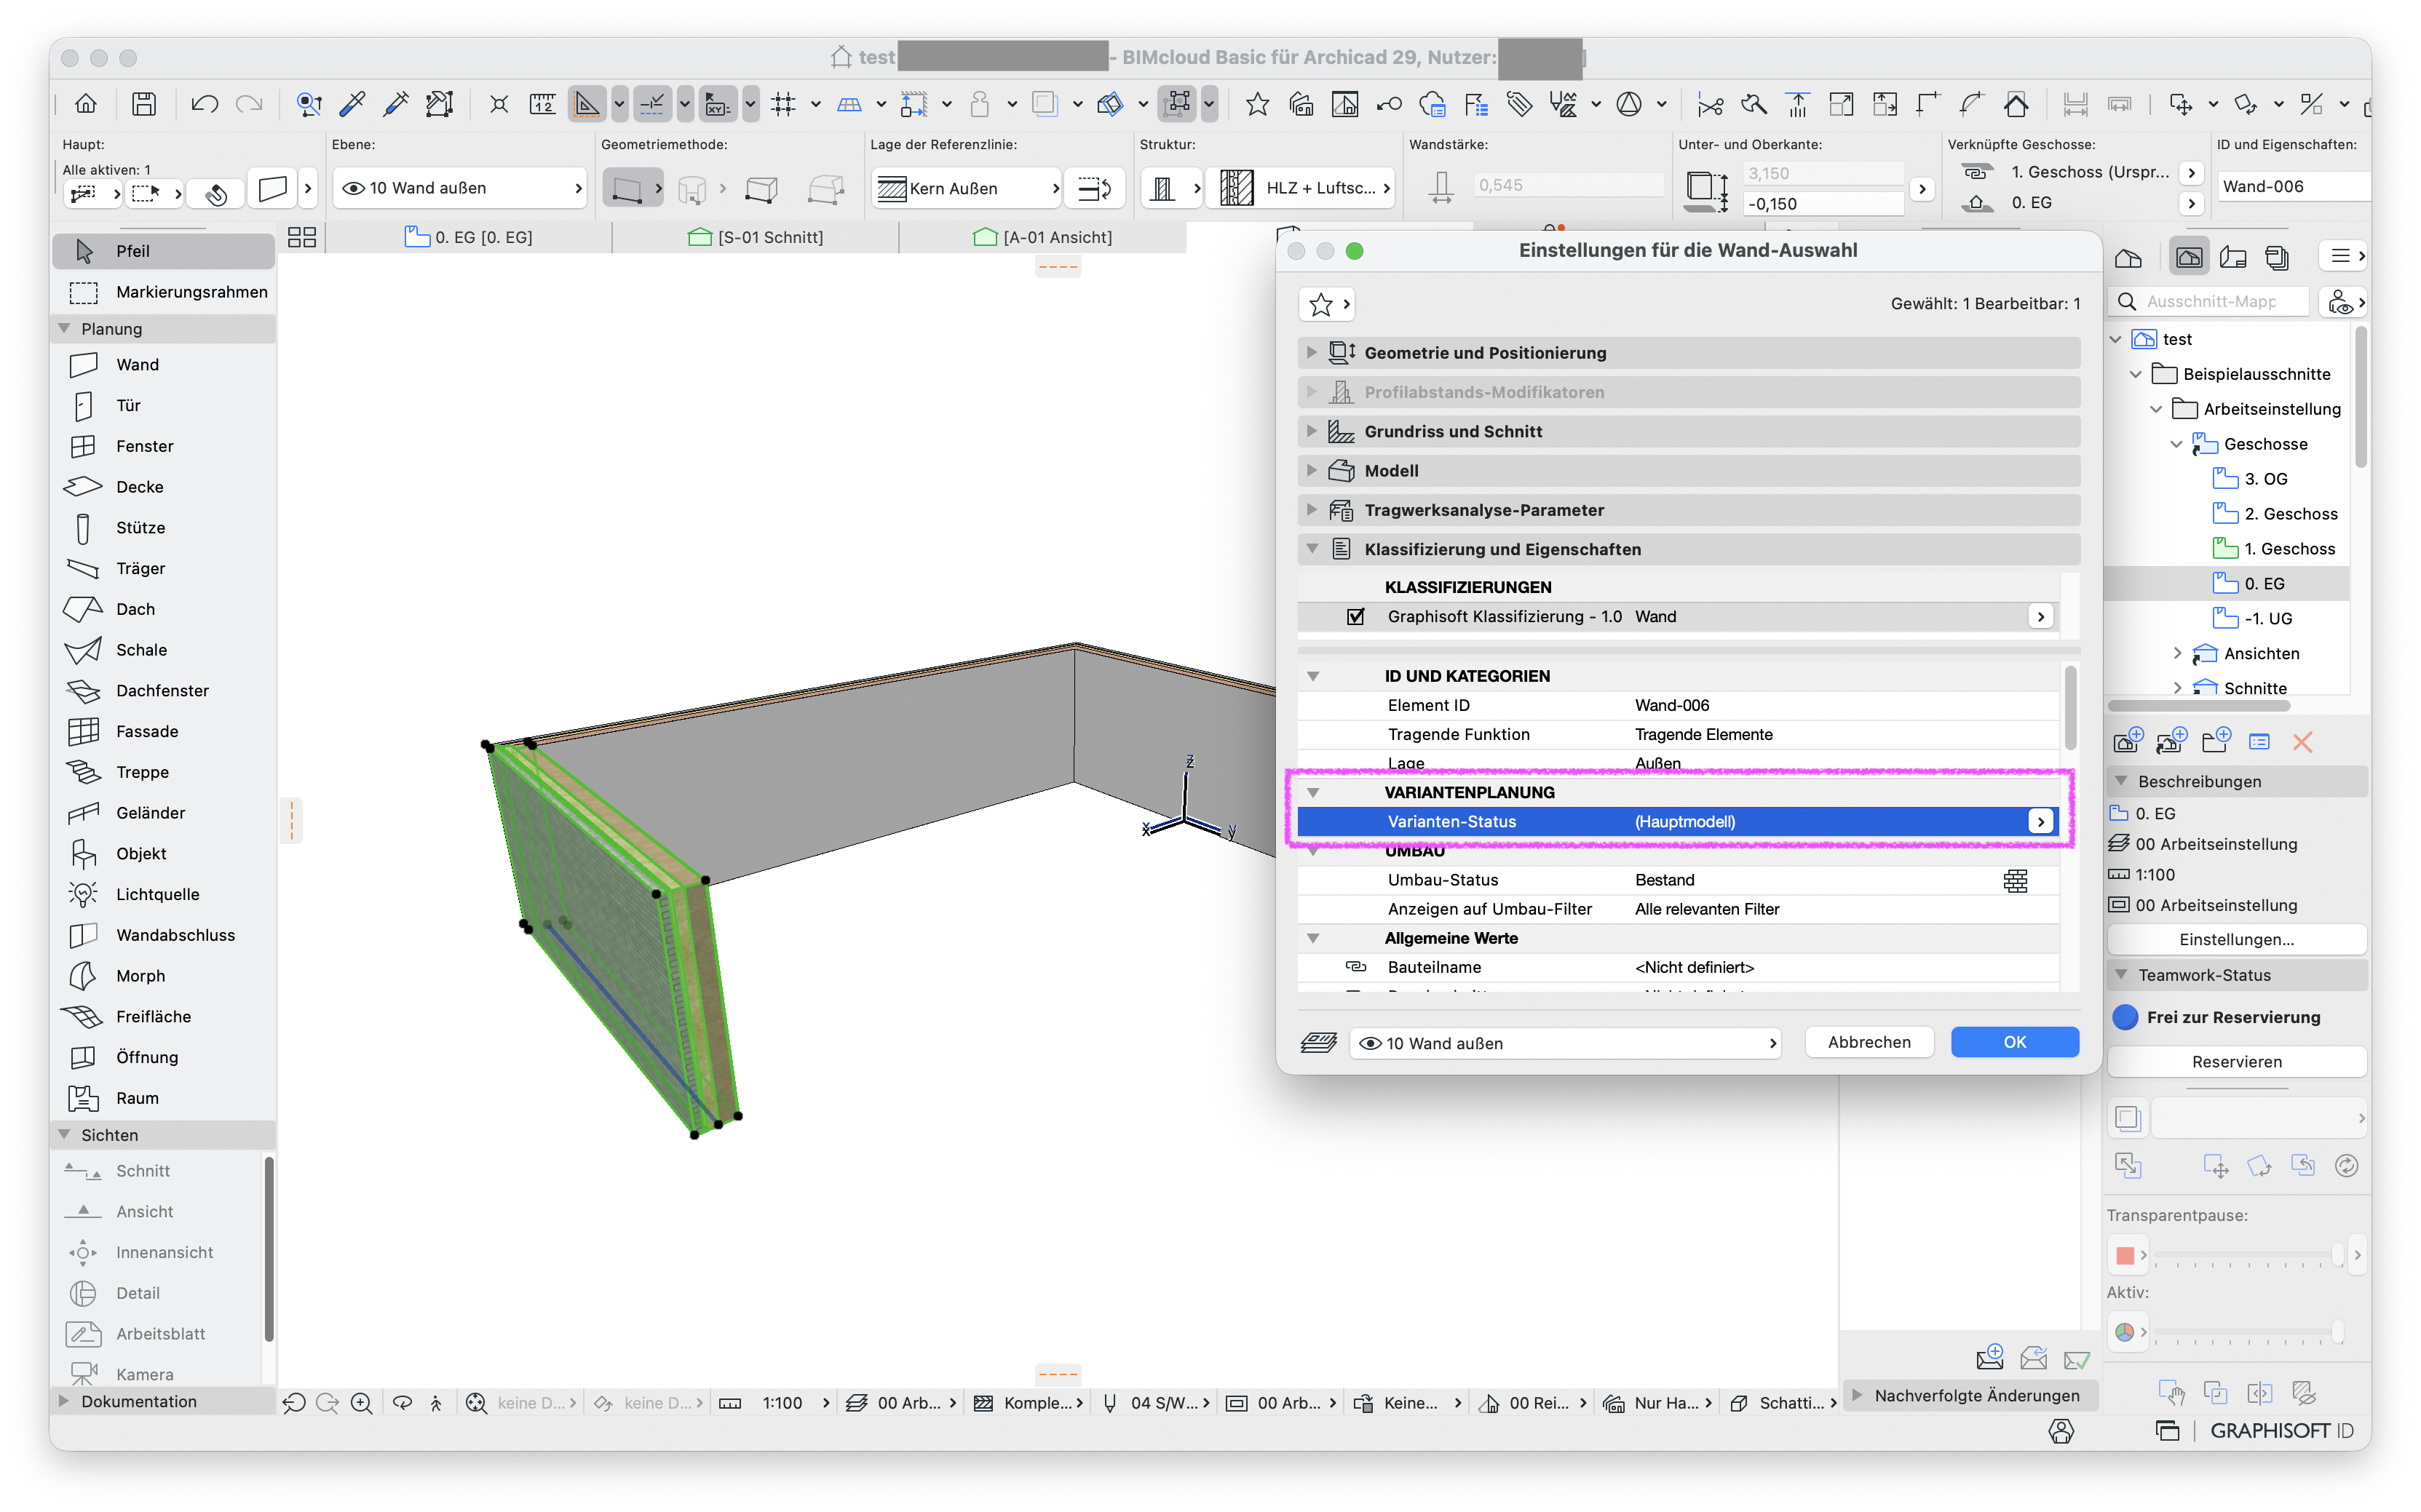Select the Wand tool in toolbox
The width and height of the screenshot is (2421, 1512).
163,365
